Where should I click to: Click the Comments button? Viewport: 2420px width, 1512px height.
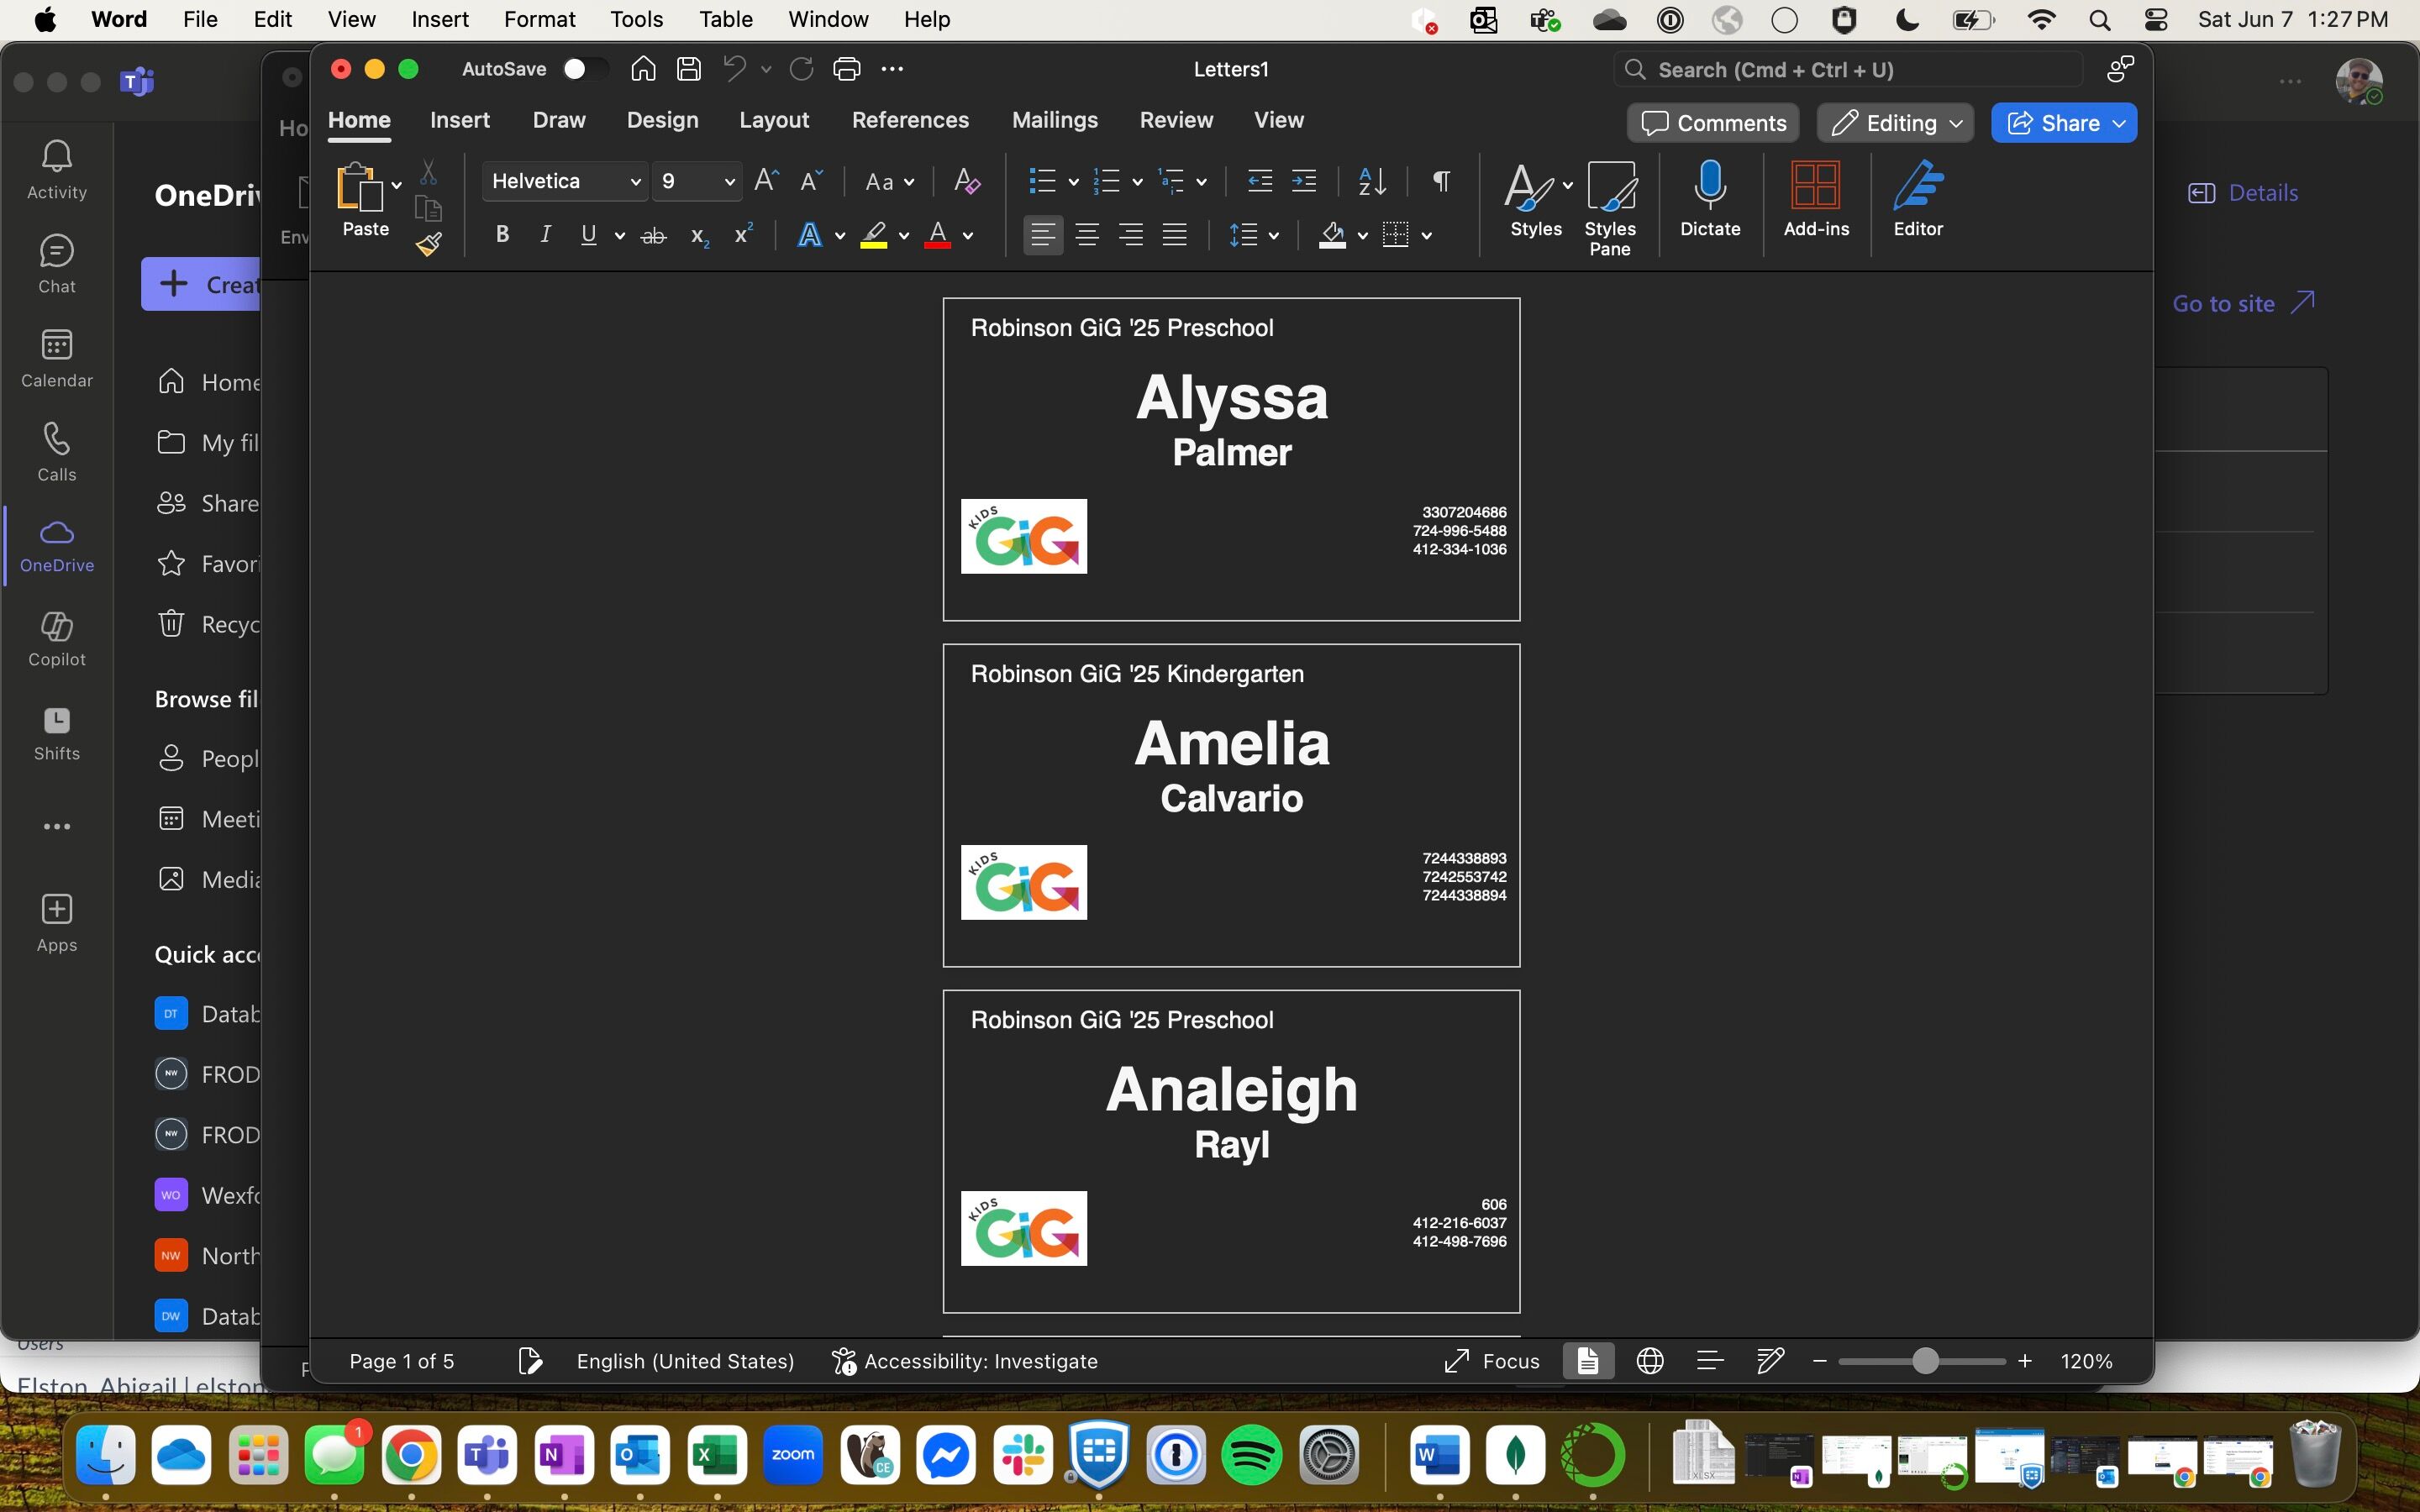pos(1713,123)
